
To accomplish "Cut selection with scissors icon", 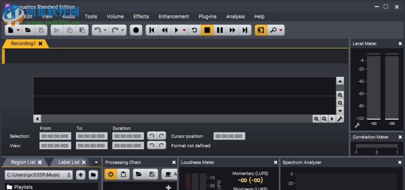I will [57, 30].
